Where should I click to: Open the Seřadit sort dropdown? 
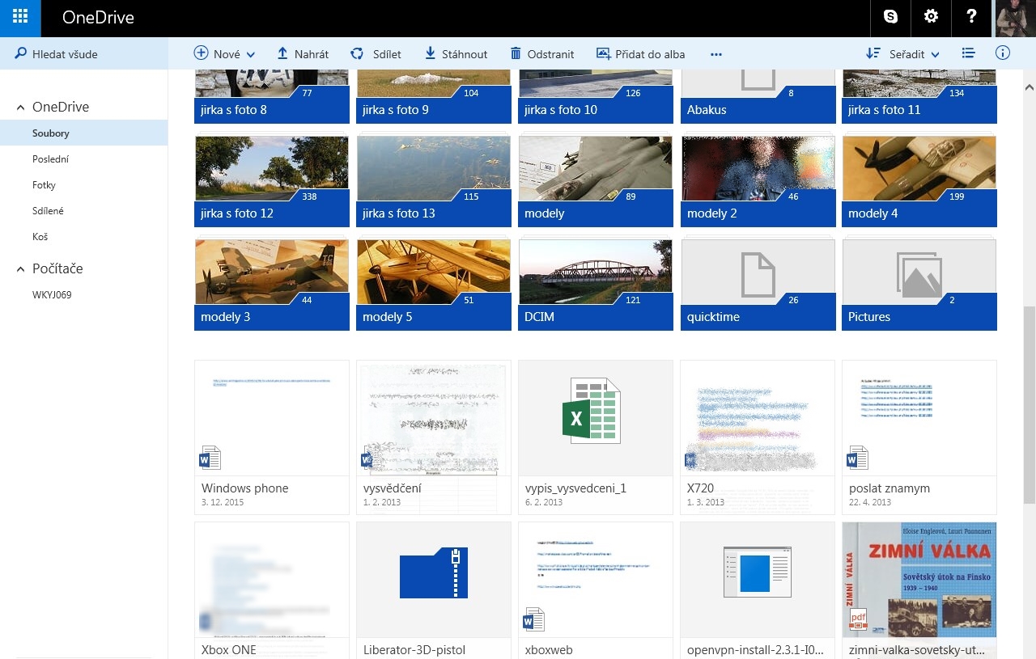pyautogui.click(x=902, y=54)
